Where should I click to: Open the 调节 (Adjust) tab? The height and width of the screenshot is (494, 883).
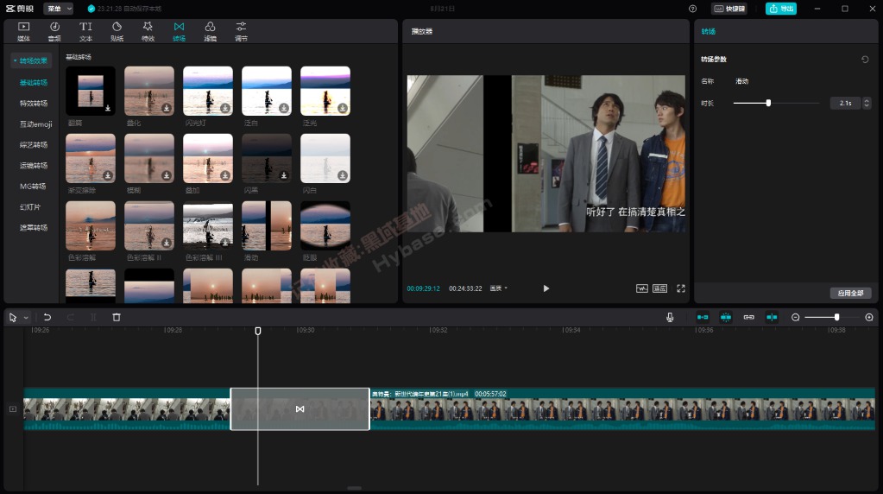click(241, 32)
